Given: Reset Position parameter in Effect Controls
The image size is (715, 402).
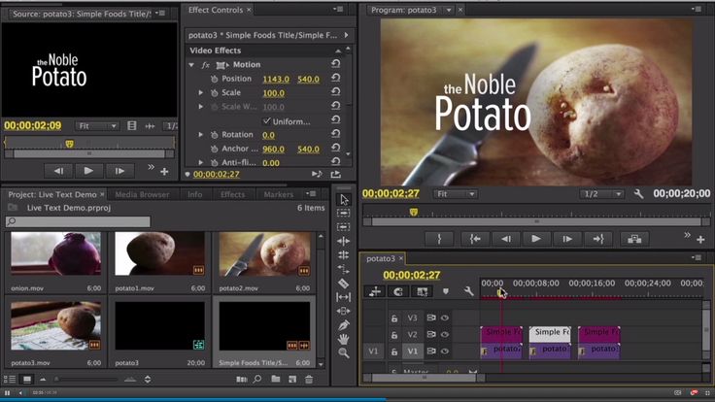Looking at the screenshot, I should coord(335,78).
